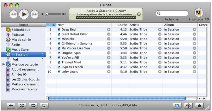
Task: Select Morceaux récents playlist
Action: click(x=24, y=89)
